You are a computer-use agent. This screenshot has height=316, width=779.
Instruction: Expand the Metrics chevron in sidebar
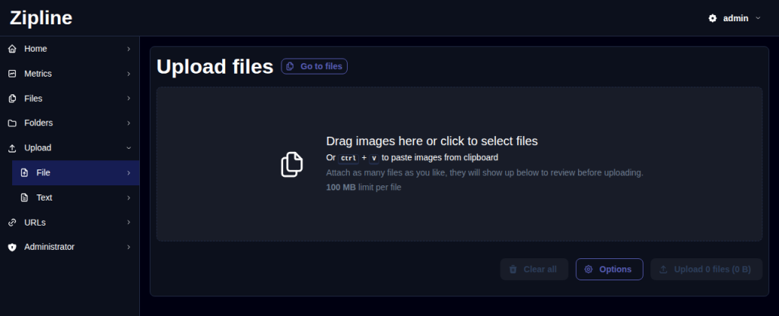[129, 74]
